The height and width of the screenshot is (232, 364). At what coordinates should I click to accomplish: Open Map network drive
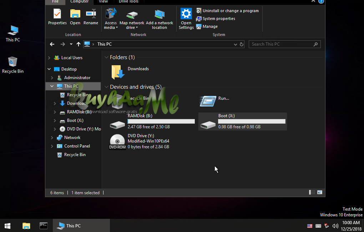tap(132, 19)
